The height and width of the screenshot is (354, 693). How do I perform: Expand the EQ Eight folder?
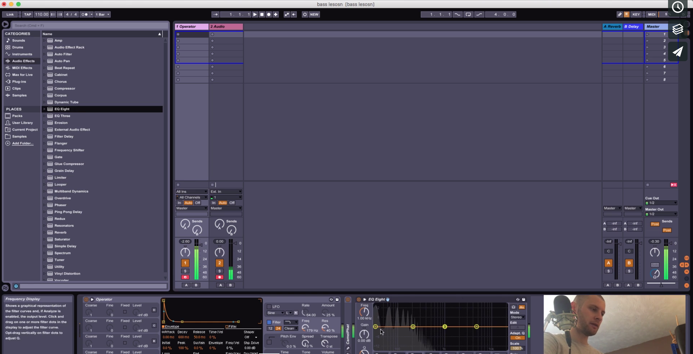coord(44,109)
